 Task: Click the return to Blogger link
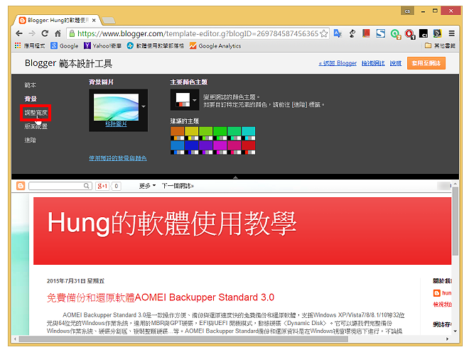coord(338,63)
